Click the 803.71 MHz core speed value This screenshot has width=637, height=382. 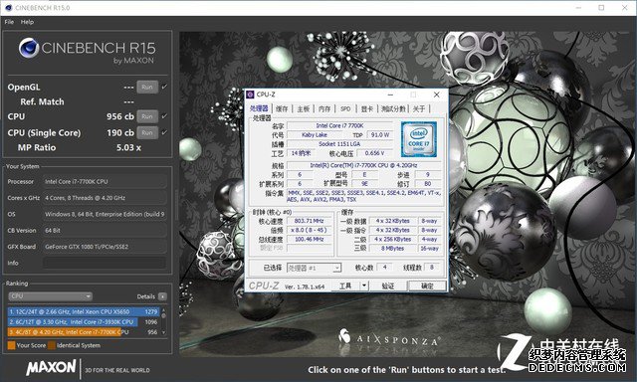310,221
